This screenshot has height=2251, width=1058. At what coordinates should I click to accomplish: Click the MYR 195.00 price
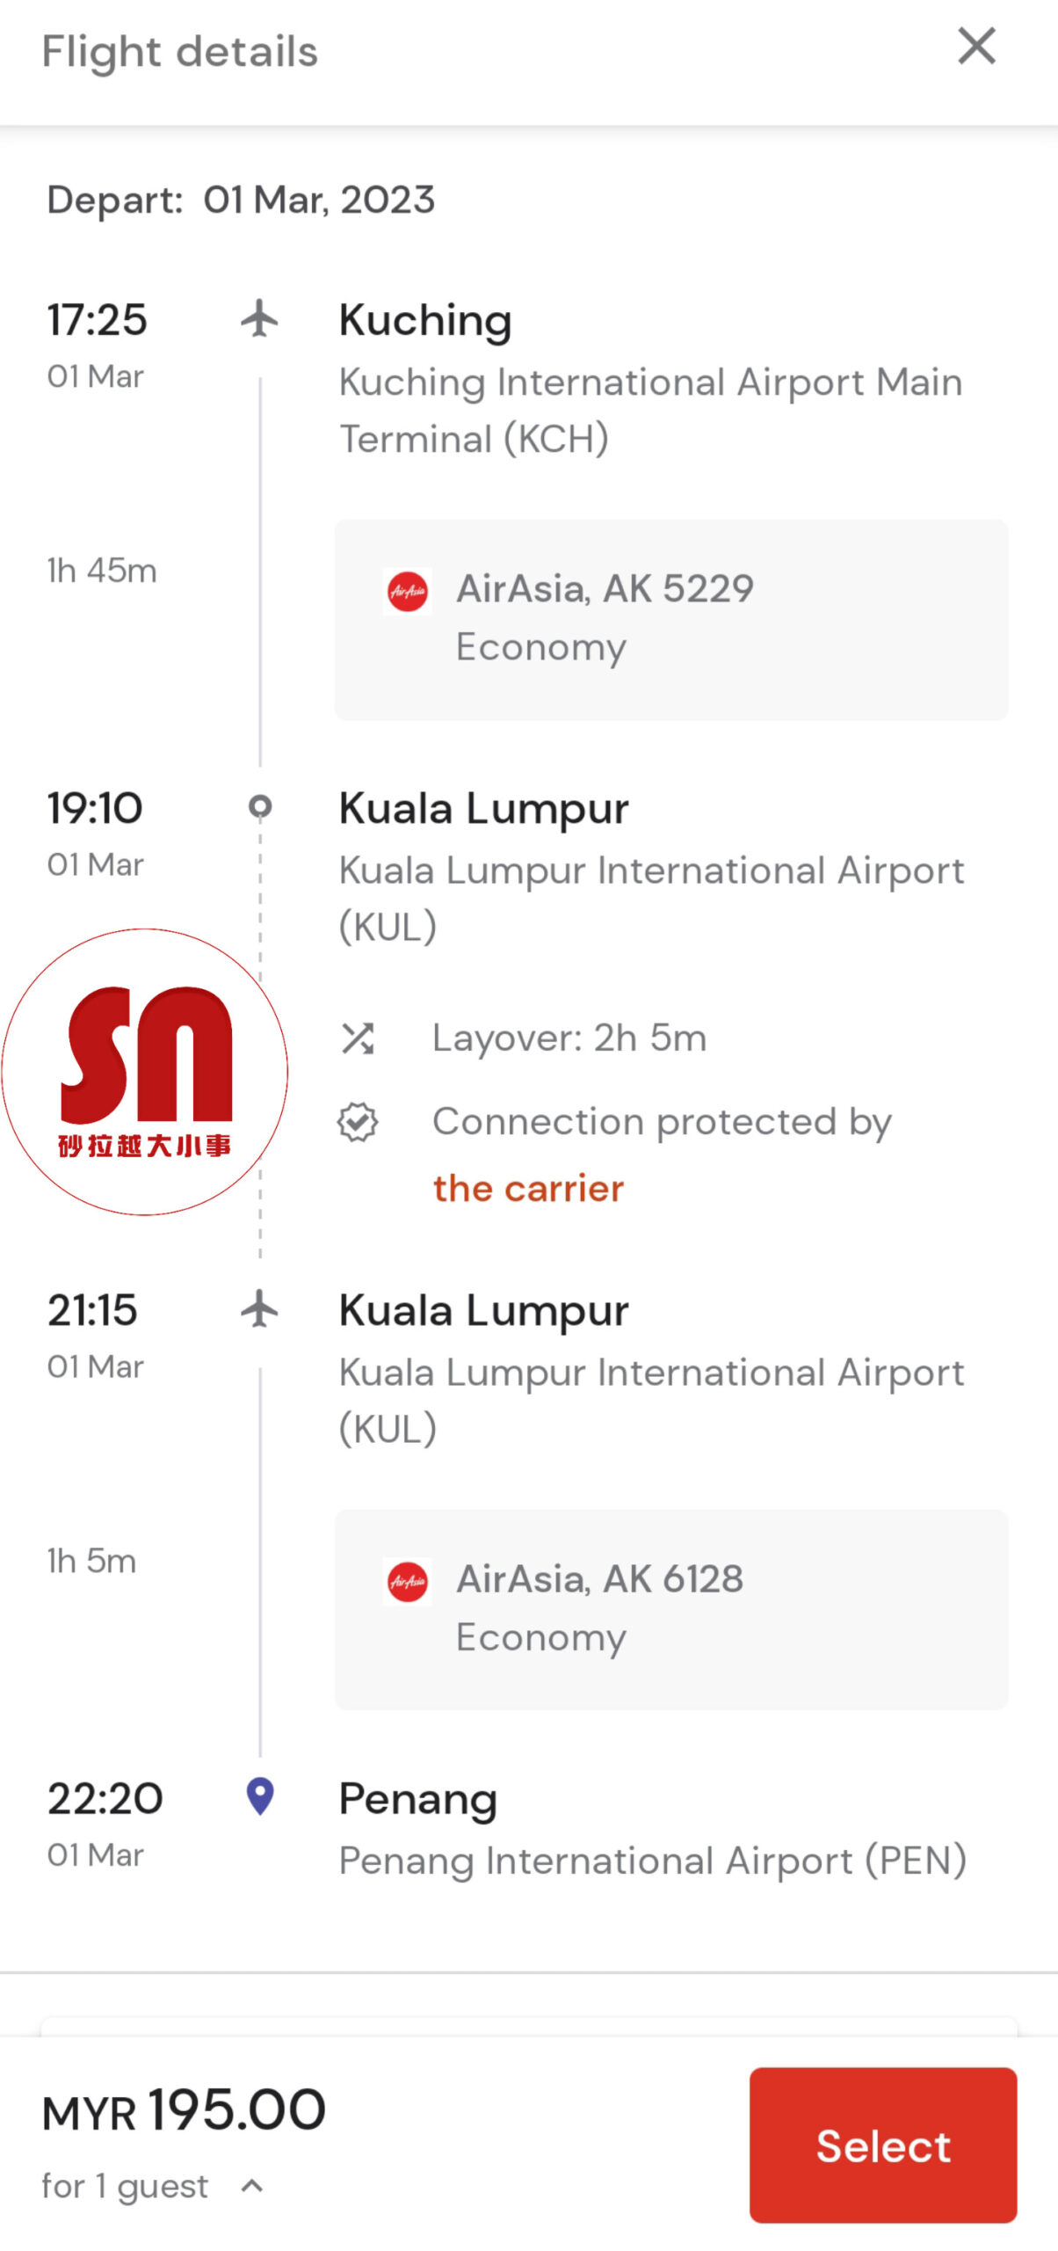(x=185, y=2111)
